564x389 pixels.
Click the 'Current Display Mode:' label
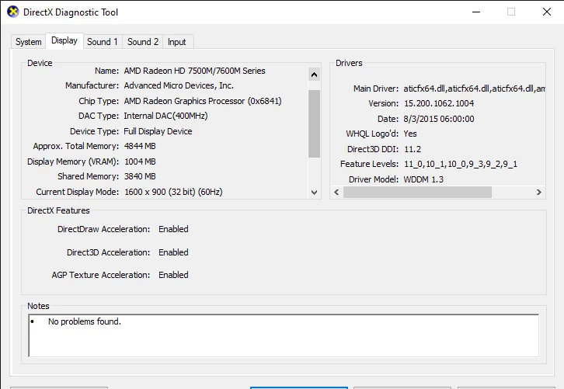pyautogui.click(x=78, y=192)
